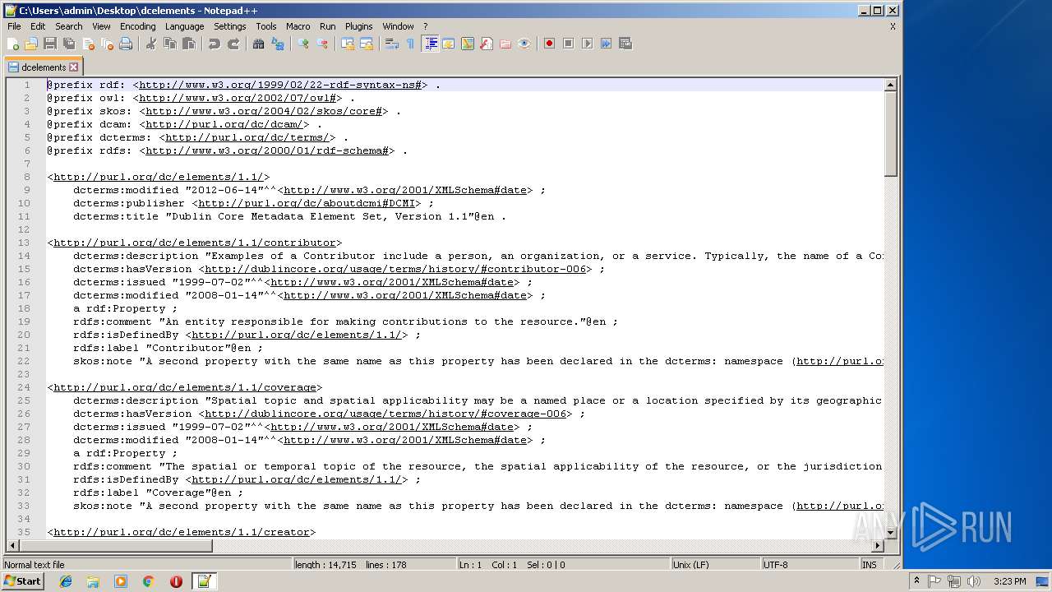Play back the recorded macro

click(x=588, y=44)
